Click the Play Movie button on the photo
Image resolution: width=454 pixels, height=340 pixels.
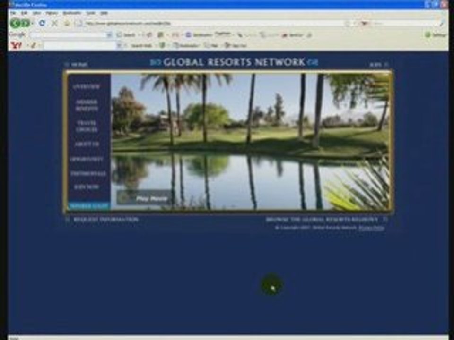(x=144, y=198)
